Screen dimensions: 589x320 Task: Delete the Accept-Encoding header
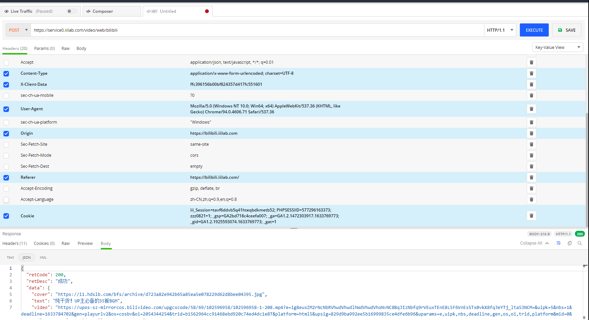point(531,188)
